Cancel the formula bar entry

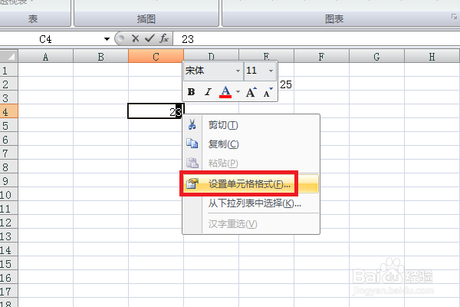pyautogui.click(x=135, y=38)
